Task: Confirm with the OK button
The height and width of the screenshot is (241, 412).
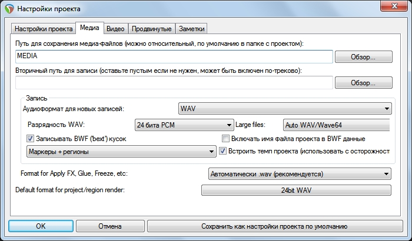Action: [41, 226]
